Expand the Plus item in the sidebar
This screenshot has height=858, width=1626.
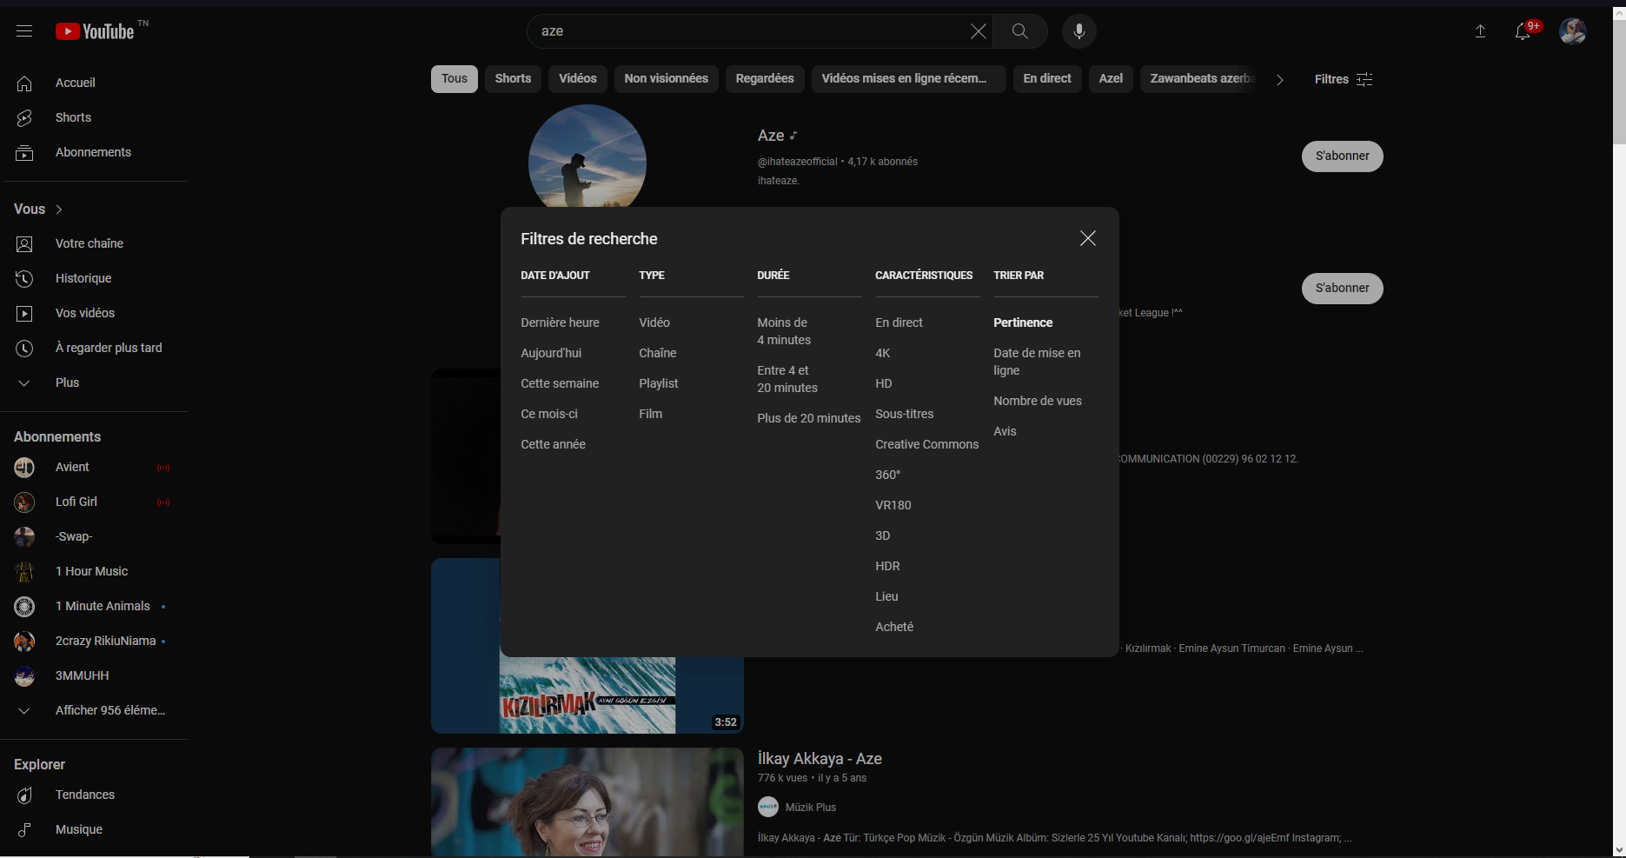tap(96, 382)
